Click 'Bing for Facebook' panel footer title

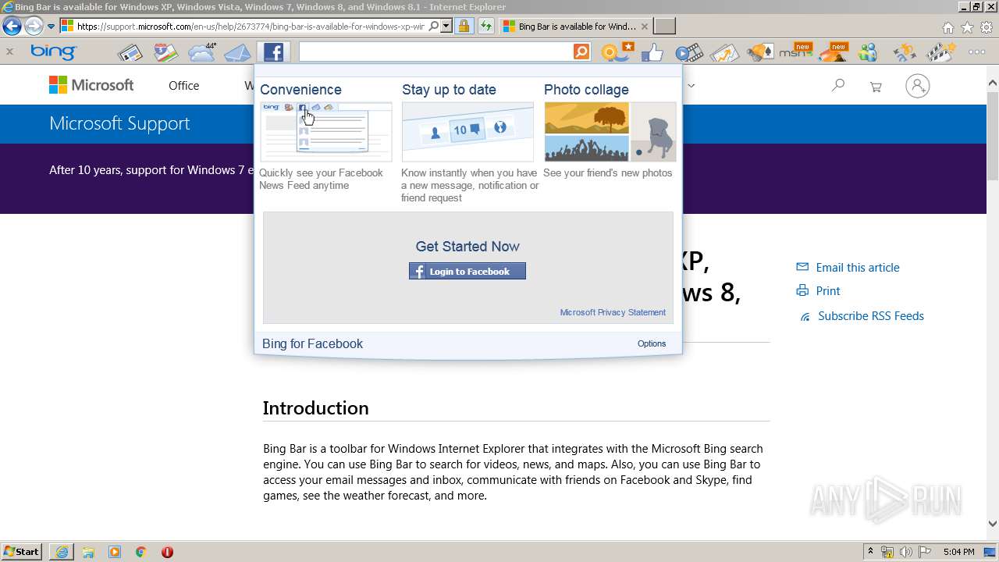[x=312, y=343]
